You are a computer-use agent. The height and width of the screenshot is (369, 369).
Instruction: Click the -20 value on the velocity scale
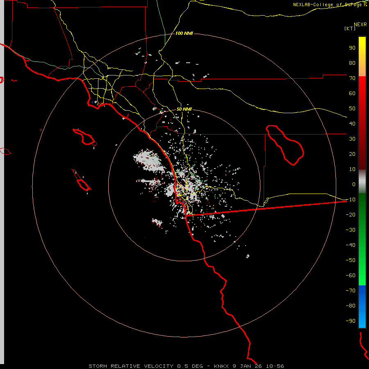[351, 215]
